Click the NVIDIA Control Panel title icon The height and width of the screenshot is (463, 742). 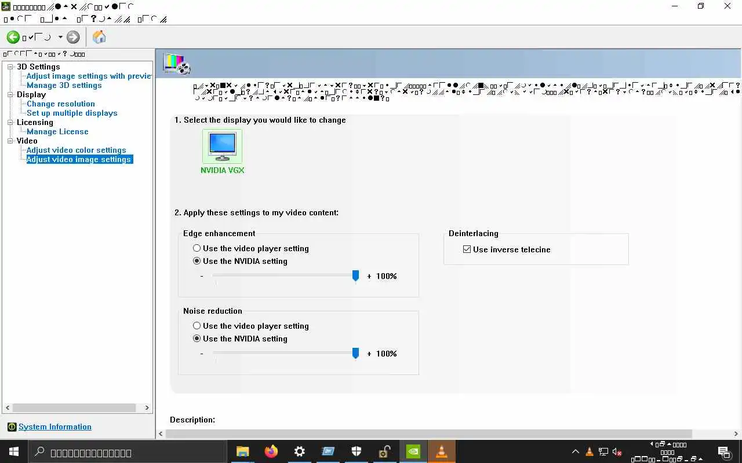pyautogui.click(x=6, y=7)
